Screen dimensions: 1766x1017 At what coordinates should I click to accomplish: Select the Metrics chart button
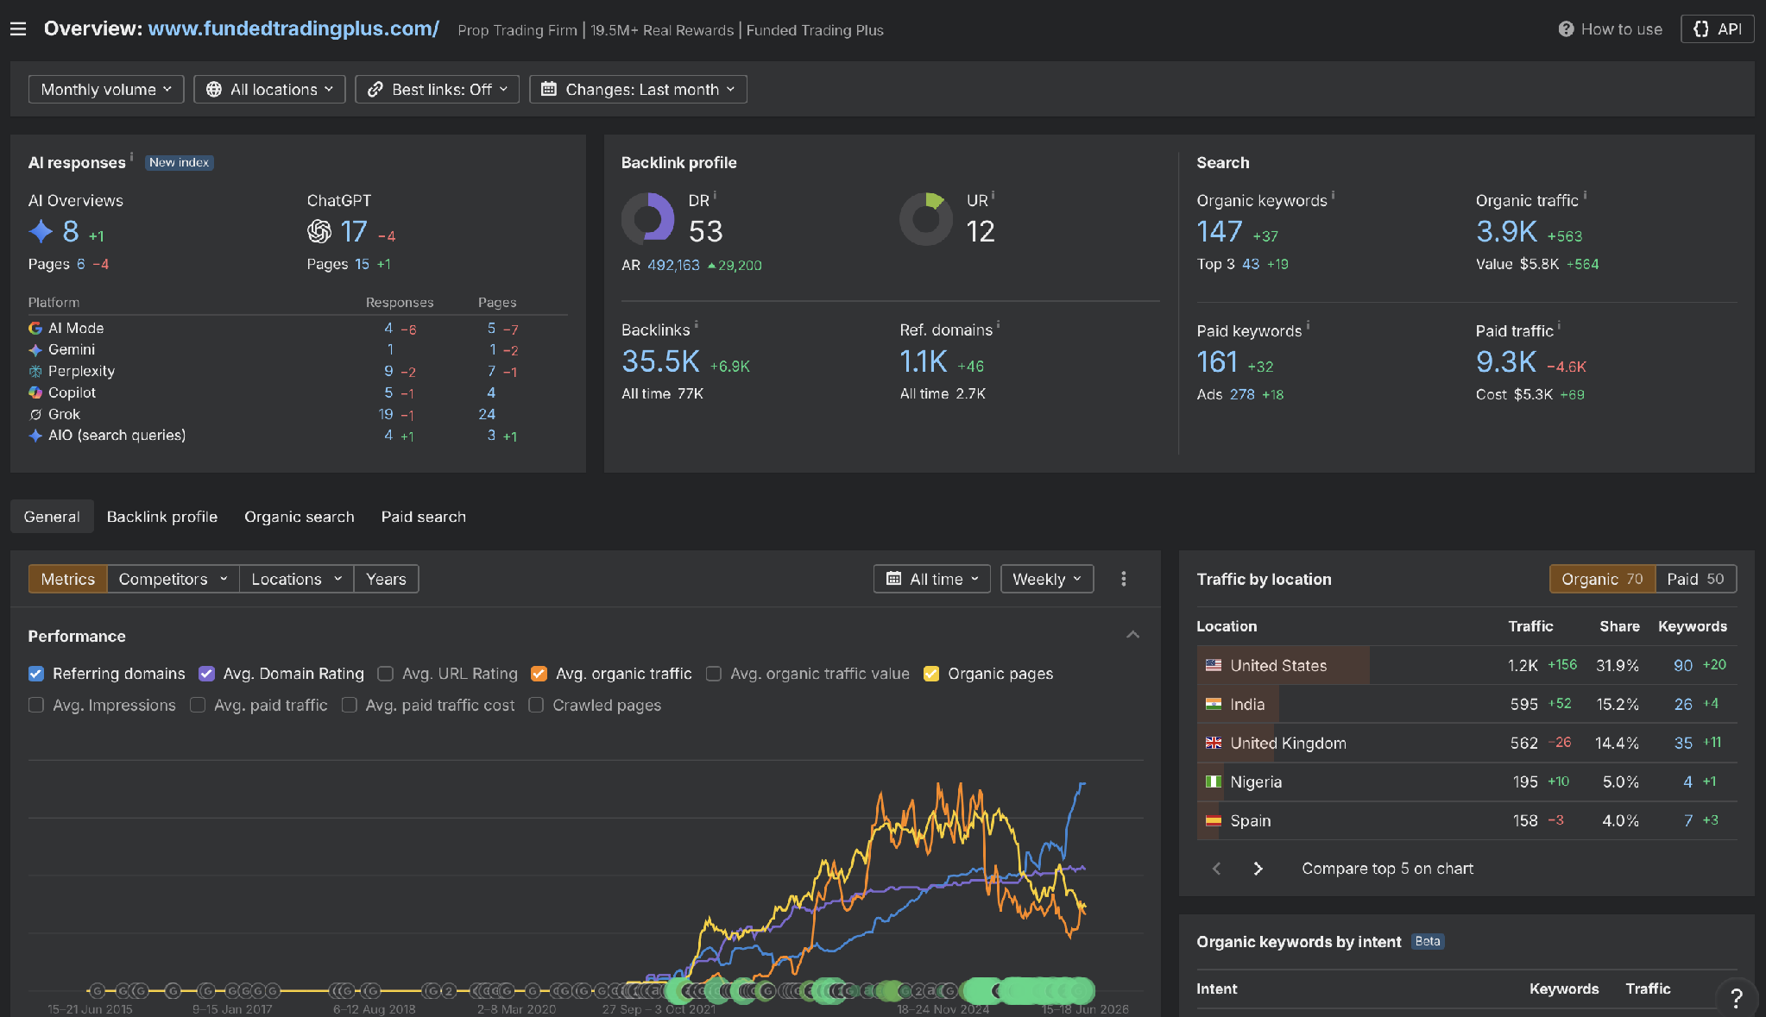tap(68, 580)
